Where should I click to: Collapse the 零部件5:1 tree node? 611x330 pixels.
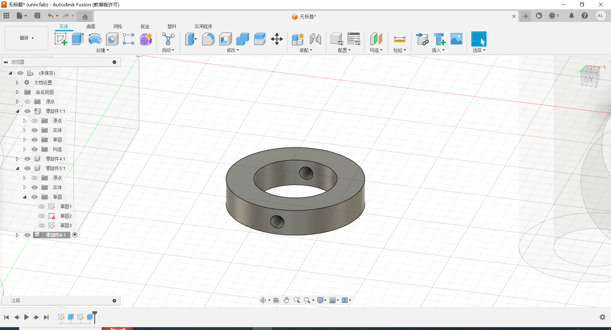pyautogui.click(x=18, y=168)
